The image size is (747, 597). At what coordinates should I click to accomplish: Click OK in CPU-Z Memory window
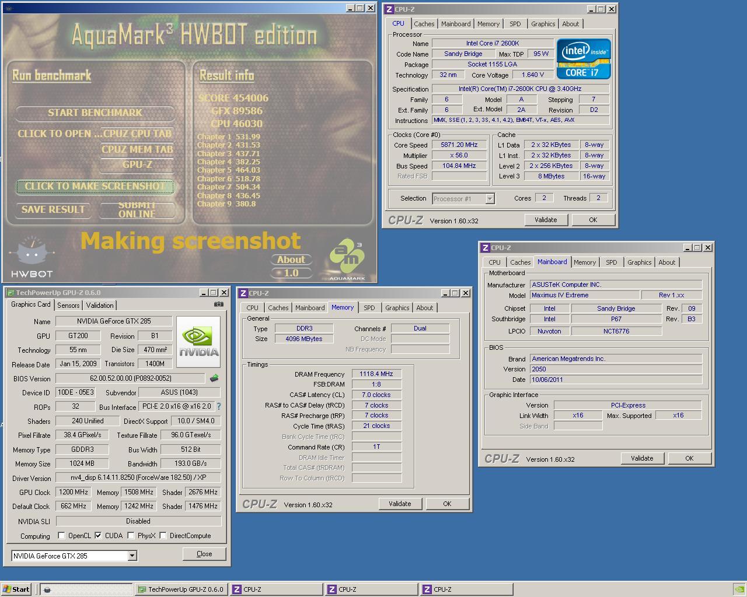(x=447, y=504)
